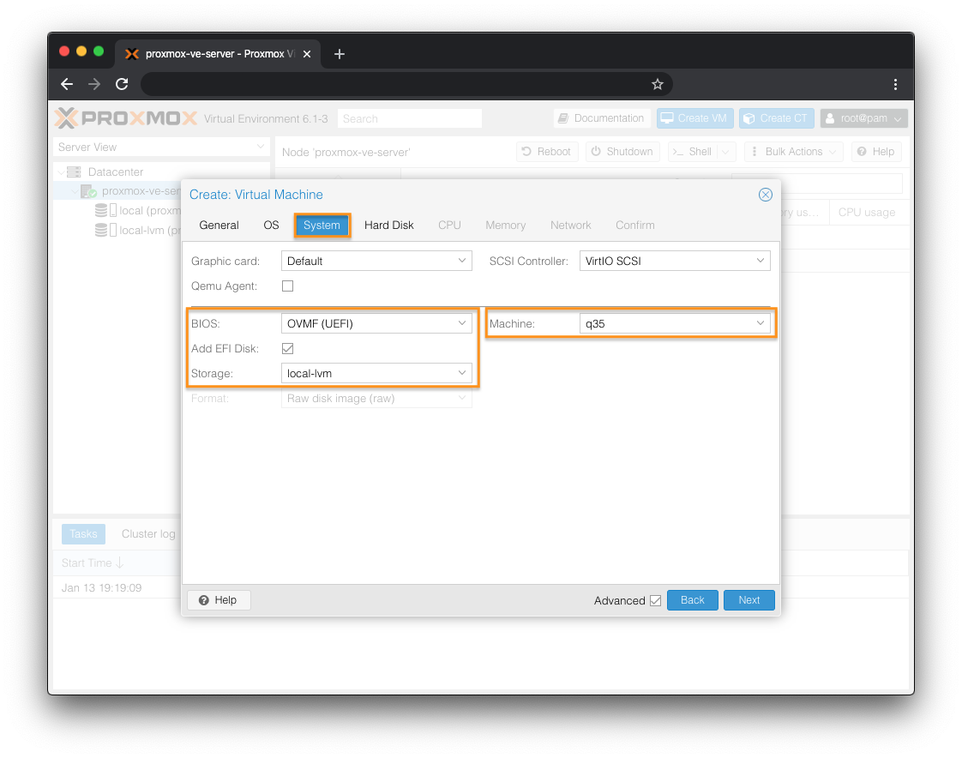This screenshot has height=758, width=962.
Task: Click the Back button
Action: pos(692,600)
